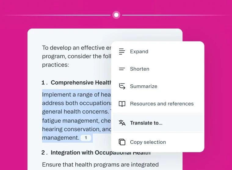This screenshot has height=170, width=232.
Task: Click the copy squares icon
Action: click(x=122, y=142)
